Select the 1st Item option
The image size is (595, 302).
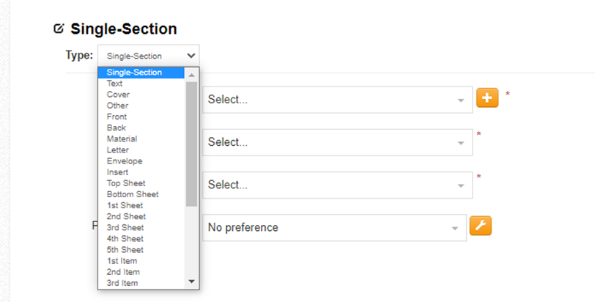pos(122,261)
